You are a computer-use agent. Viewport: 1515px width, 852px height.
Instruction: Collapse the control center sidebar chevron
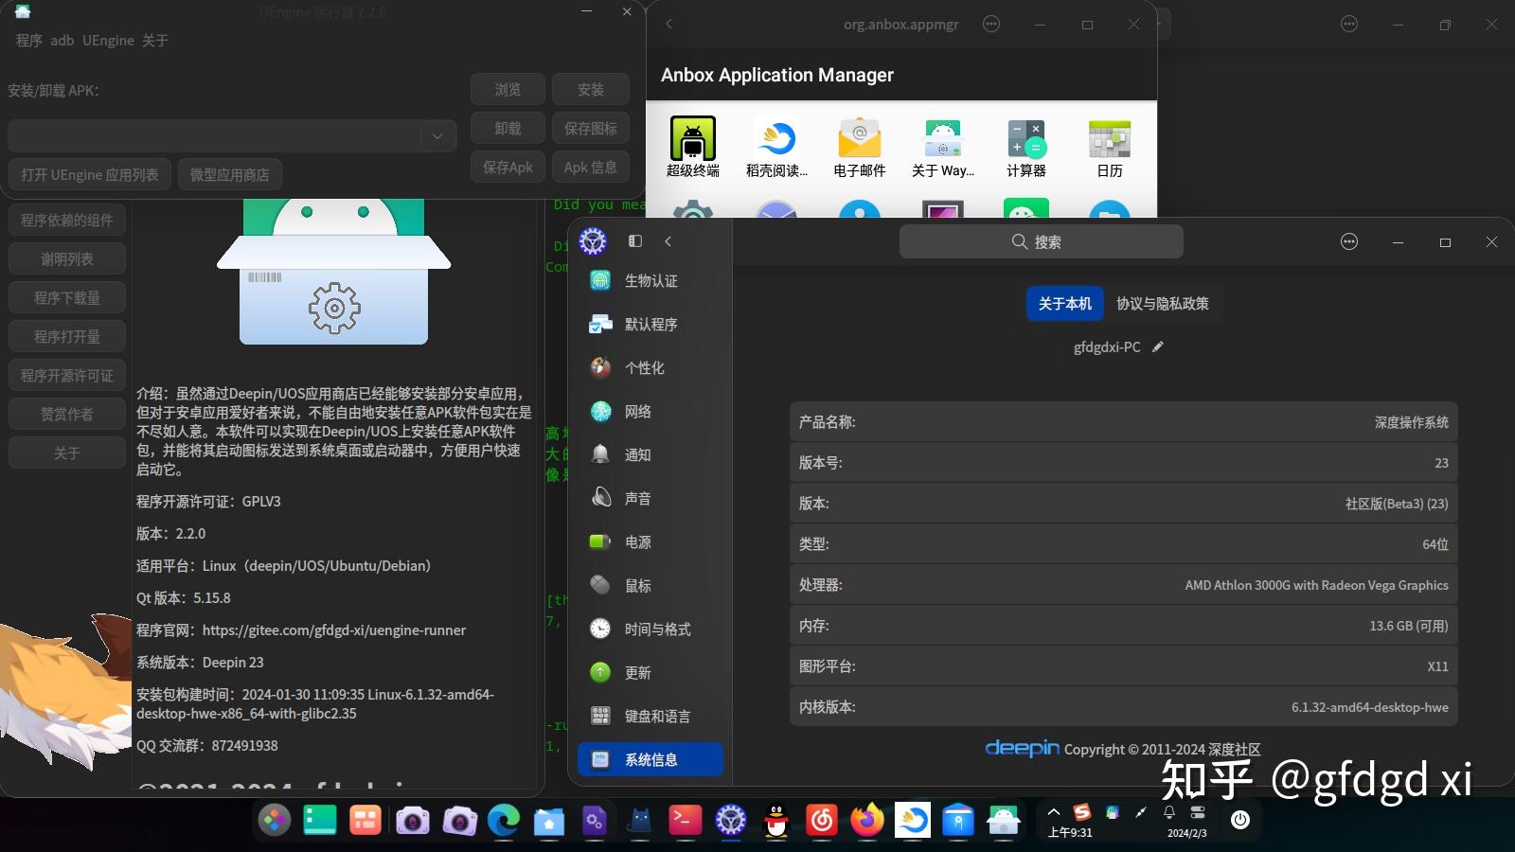coord(668,241)
